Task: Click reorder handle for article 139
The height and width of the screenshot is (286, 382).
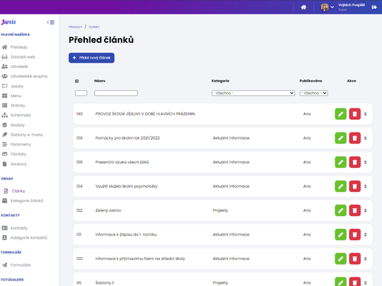Action: [x=365, y=138]
